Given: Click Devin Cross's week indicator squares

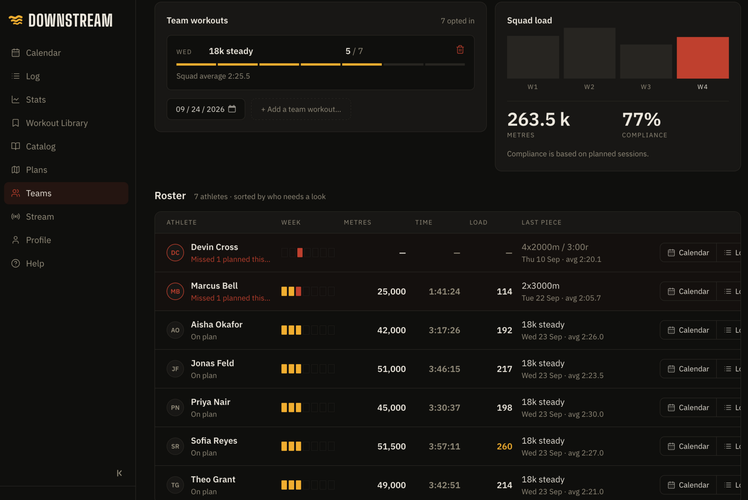Looking at the screenshot, I should pos(308,252).
